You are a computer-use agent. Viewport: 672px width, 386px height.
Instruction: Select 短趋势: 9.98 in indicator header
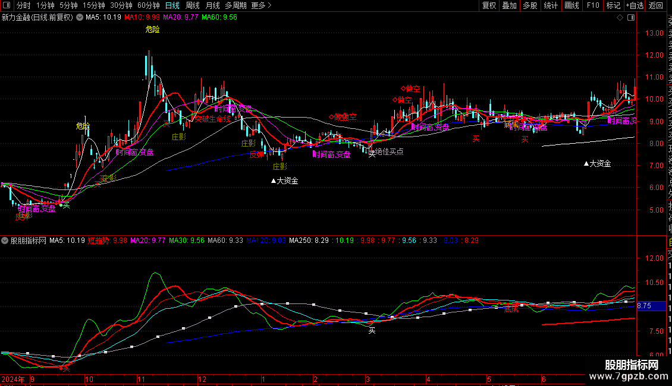click(x=107, y=241)
